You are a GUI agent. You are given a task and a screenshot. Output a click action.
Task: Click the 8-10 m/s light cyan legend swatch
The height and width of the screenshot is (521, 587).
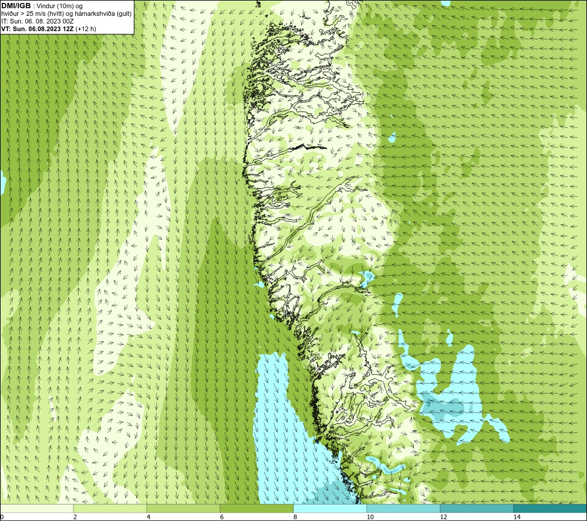tap(330, 508)
